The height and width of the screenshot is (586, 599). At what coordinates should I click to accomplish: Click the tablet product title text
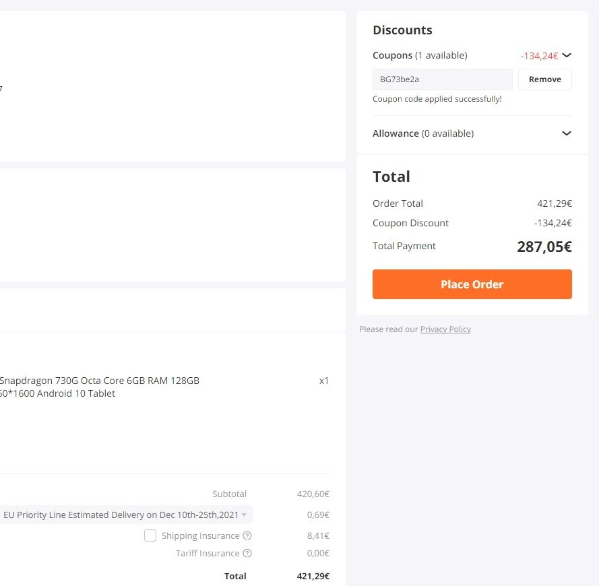[99, 387]
